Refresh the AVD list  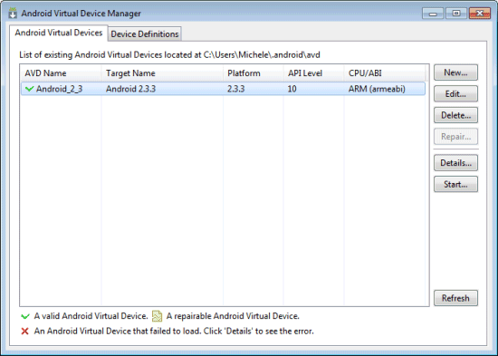tap(455, 298)
